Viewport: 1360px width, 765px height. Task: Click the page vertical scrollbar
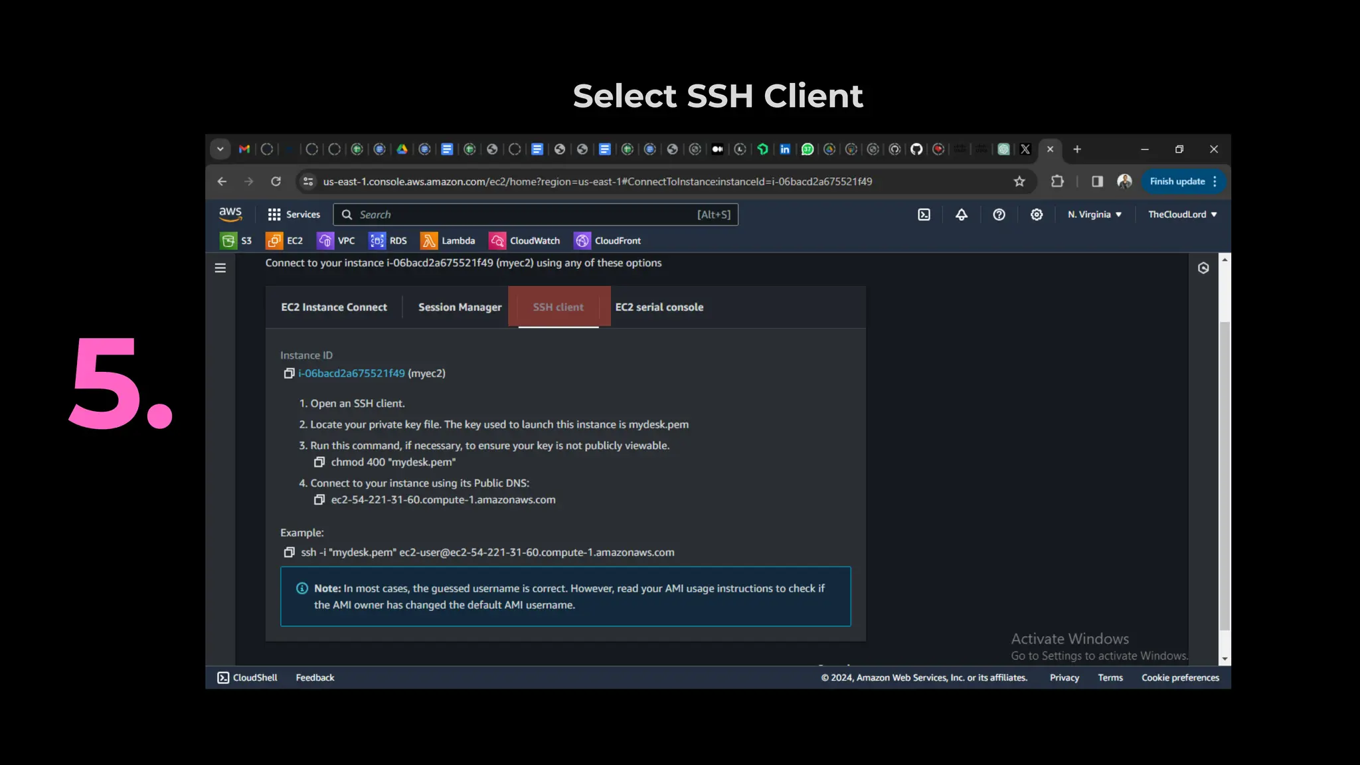tap(1225, 475)
